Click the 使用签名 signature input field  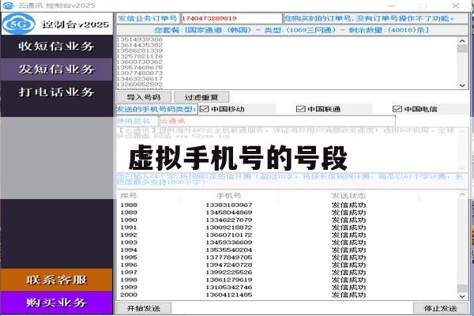pyautogui.click(x=277, y=121)
